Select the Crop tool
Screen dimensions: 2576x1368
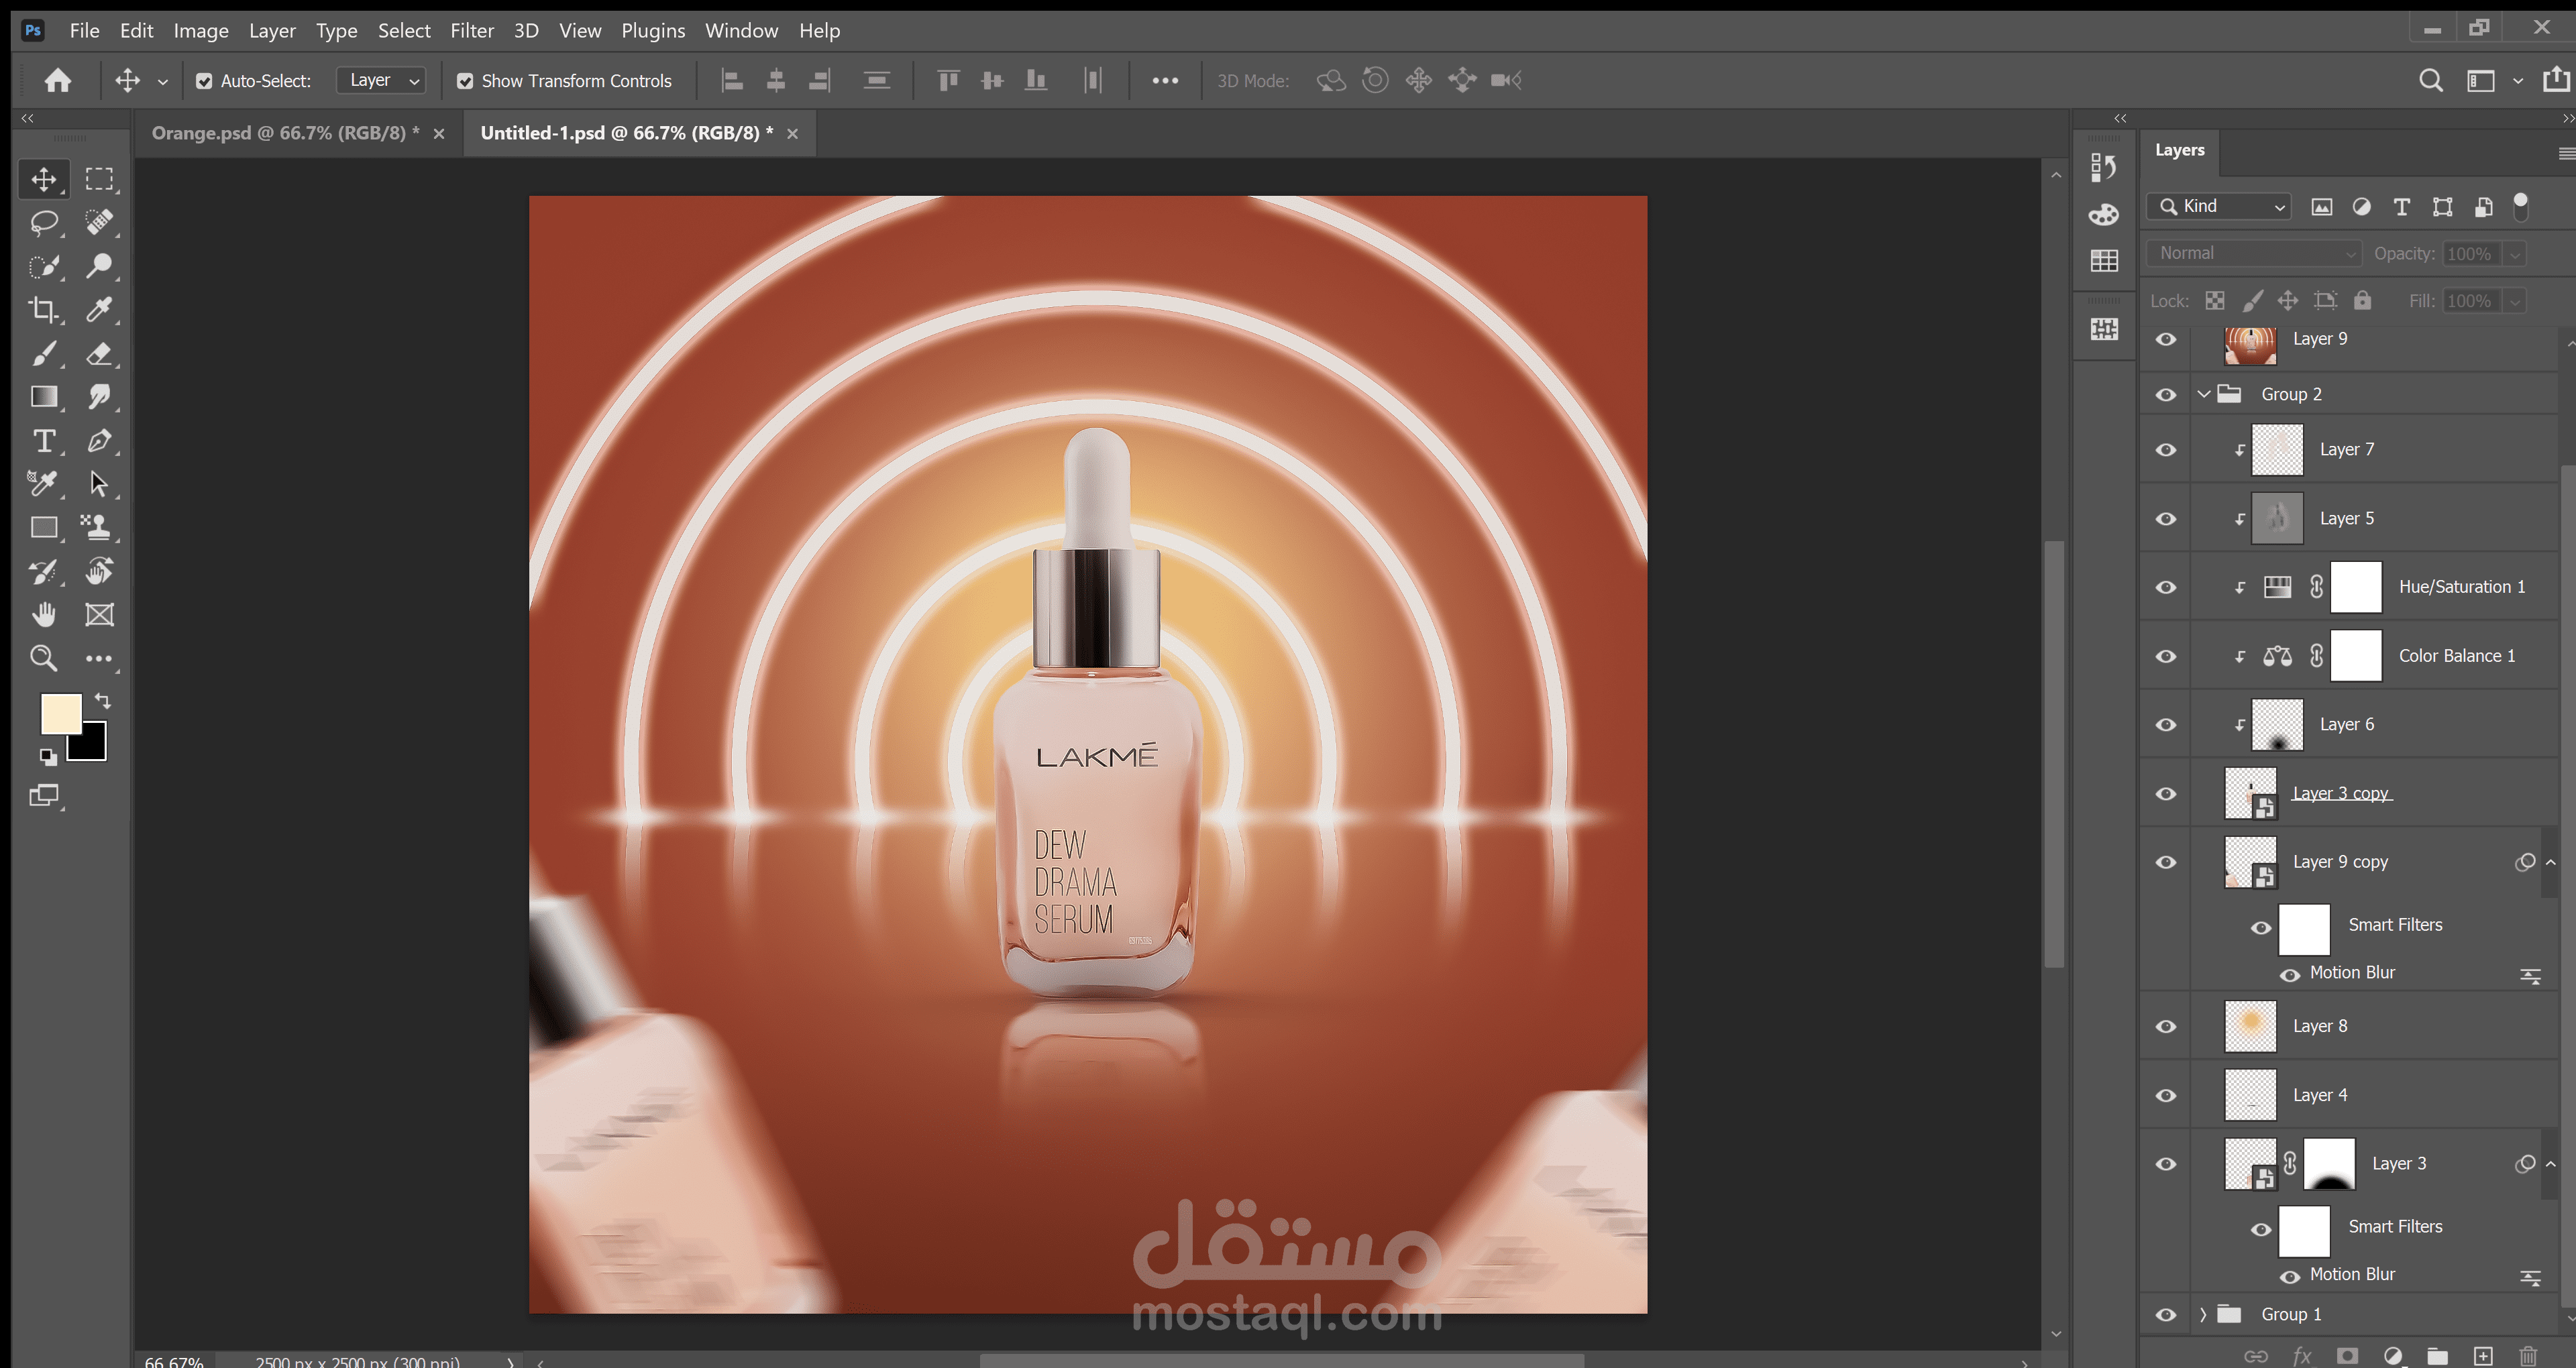43,310
